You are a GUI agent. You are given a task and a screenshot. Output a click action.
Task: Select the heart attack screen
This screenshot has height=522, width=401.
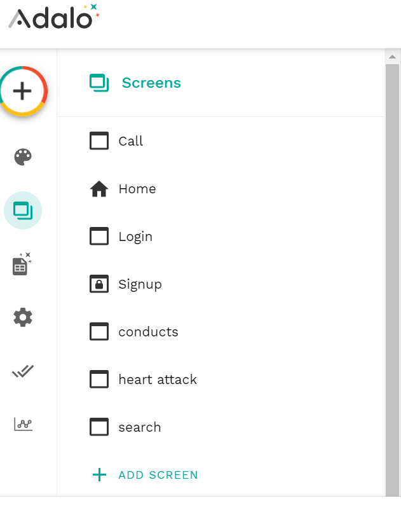click(221, 379)
